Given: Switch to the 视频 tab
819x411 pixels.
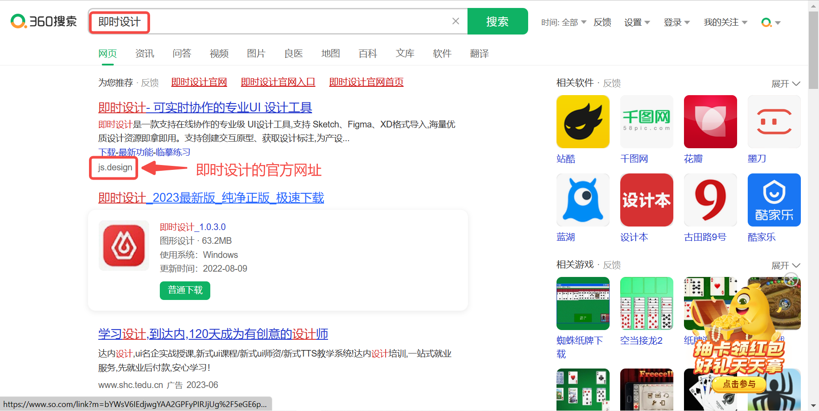Looking at the screenshot, I should click(x=219, y=54).
